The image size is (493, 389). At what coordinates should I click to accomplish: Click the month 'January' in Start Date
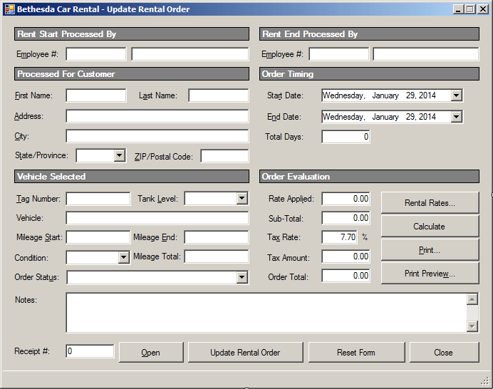[x=385, y=95]
